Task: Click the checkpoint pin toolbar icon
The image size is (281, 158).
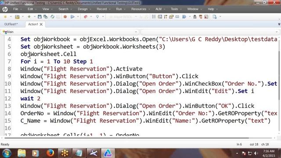Action: click(97, 17)
